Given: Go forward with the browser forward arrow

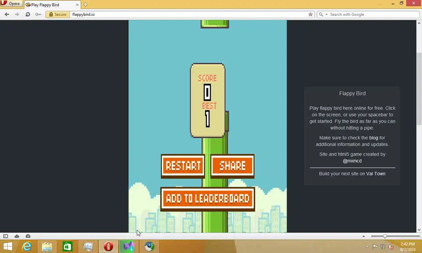Looking at the screenshot, I should (x=17, y=14).
